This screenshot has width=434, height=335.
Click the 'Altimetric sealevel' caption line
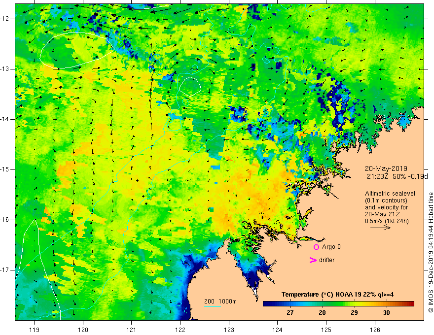tap(390, 194)
